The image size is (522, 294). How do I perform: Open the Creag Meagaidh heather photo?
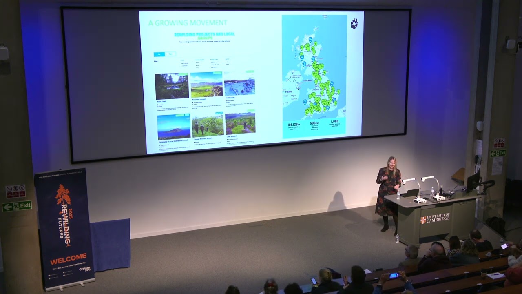pyautogui.click(x=240, y=122)
